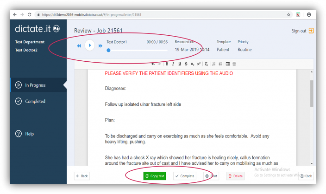Viewport: 326px width, 194px height.
Task: Go Back to the previous page
Action: click(82, 176)
